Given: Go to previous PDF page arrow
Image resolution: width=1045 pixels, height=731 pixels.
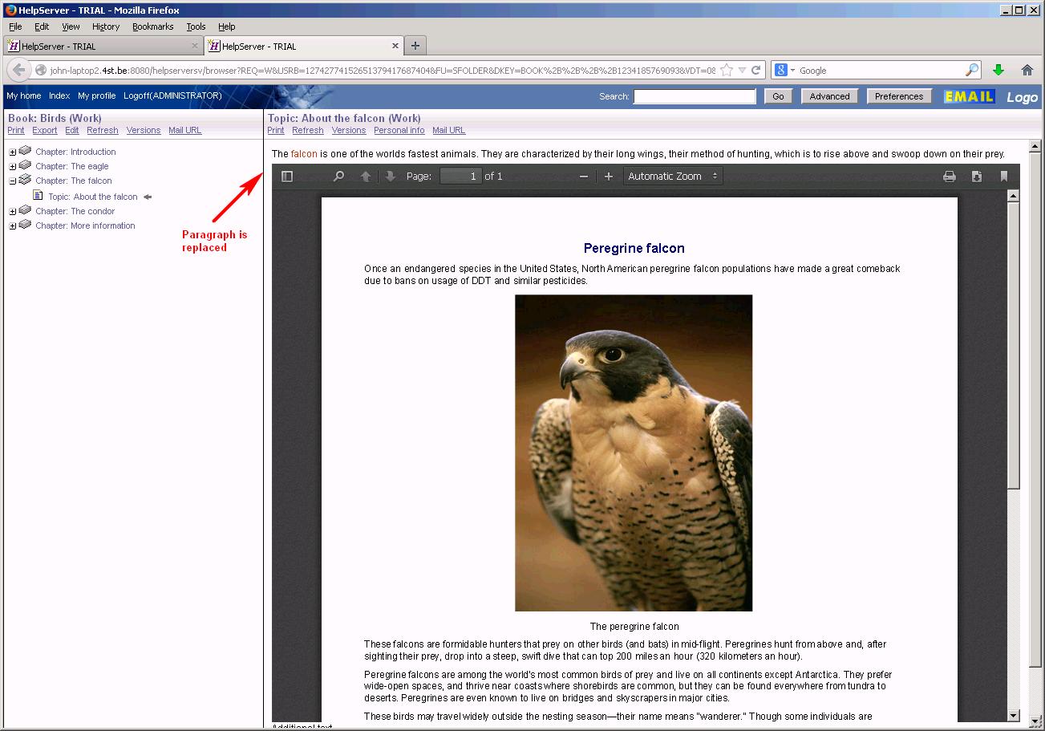Looking at the screenshot, I should [366, 177].
